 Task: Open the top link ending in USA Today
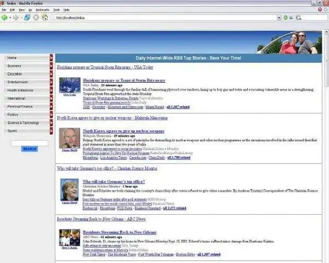[105, 67]
